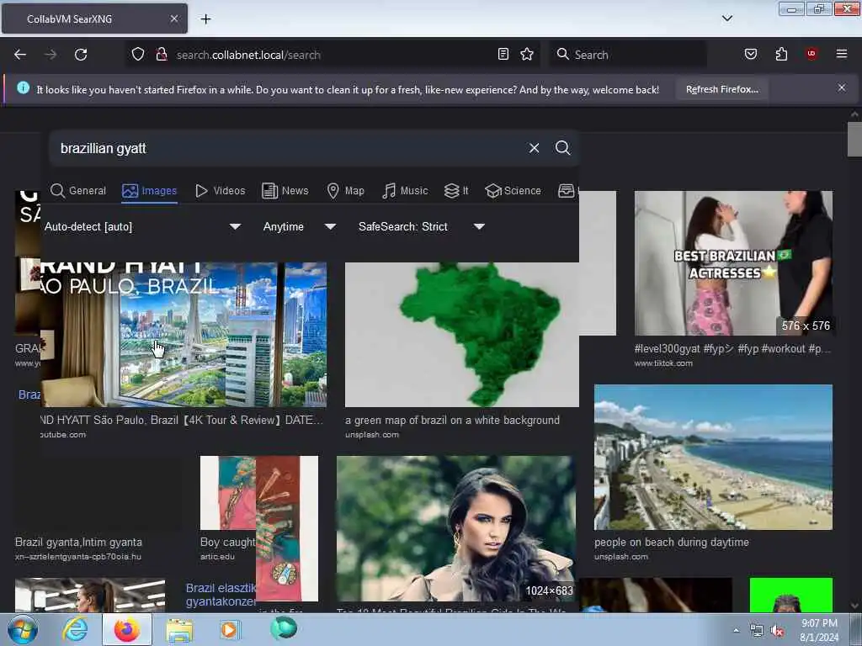Screen dimensions: 862x646
Task: Open tracking protection shield icon
Action: 138,55
